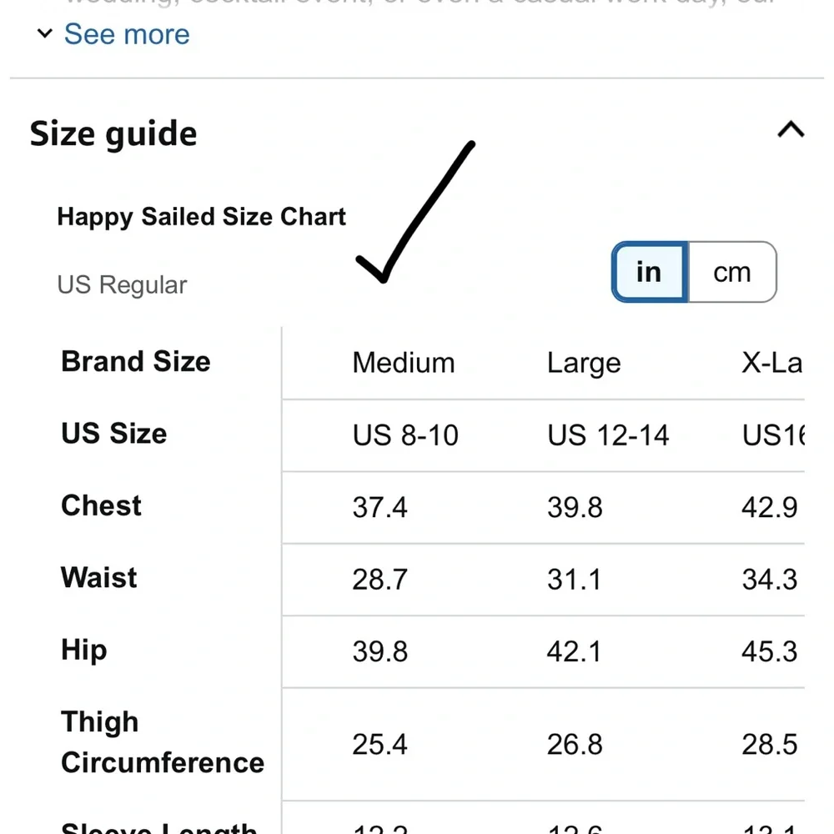Click the Medium chest value 37.4
This screenshot has width=834, height=834.
[379, 507]
